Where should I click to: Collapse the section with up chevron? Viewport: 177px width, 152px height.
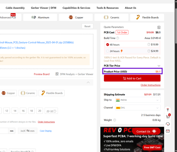pos(88,83)
